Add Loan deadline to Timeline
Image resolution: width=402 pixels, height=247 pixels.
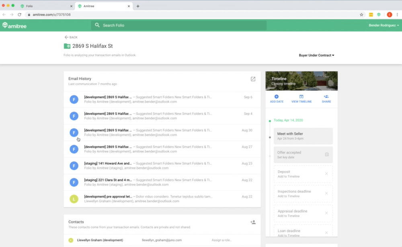coord(288,235)
